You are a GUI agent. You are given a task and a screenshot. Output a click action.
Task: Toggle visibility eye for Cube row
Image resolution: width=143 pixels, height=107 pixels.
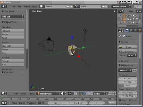click(131, 19)
